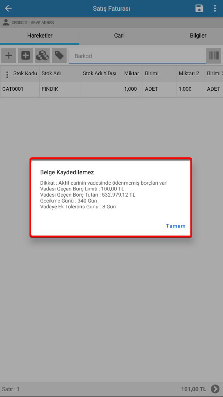Tap the round arrow next to 101,00 TL

(x=215, y=389)
